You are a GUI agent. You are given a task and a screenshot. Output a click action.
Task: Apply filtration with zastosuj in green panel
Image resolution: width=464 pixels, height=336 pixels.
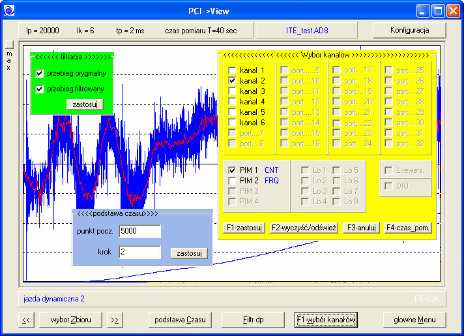point(85,104)
